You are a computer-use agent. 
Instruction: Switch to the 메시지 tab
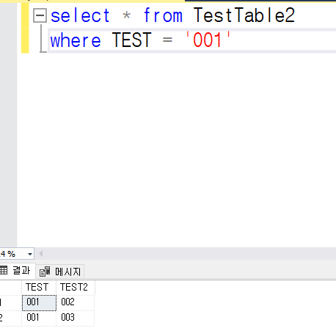(60, 271)
